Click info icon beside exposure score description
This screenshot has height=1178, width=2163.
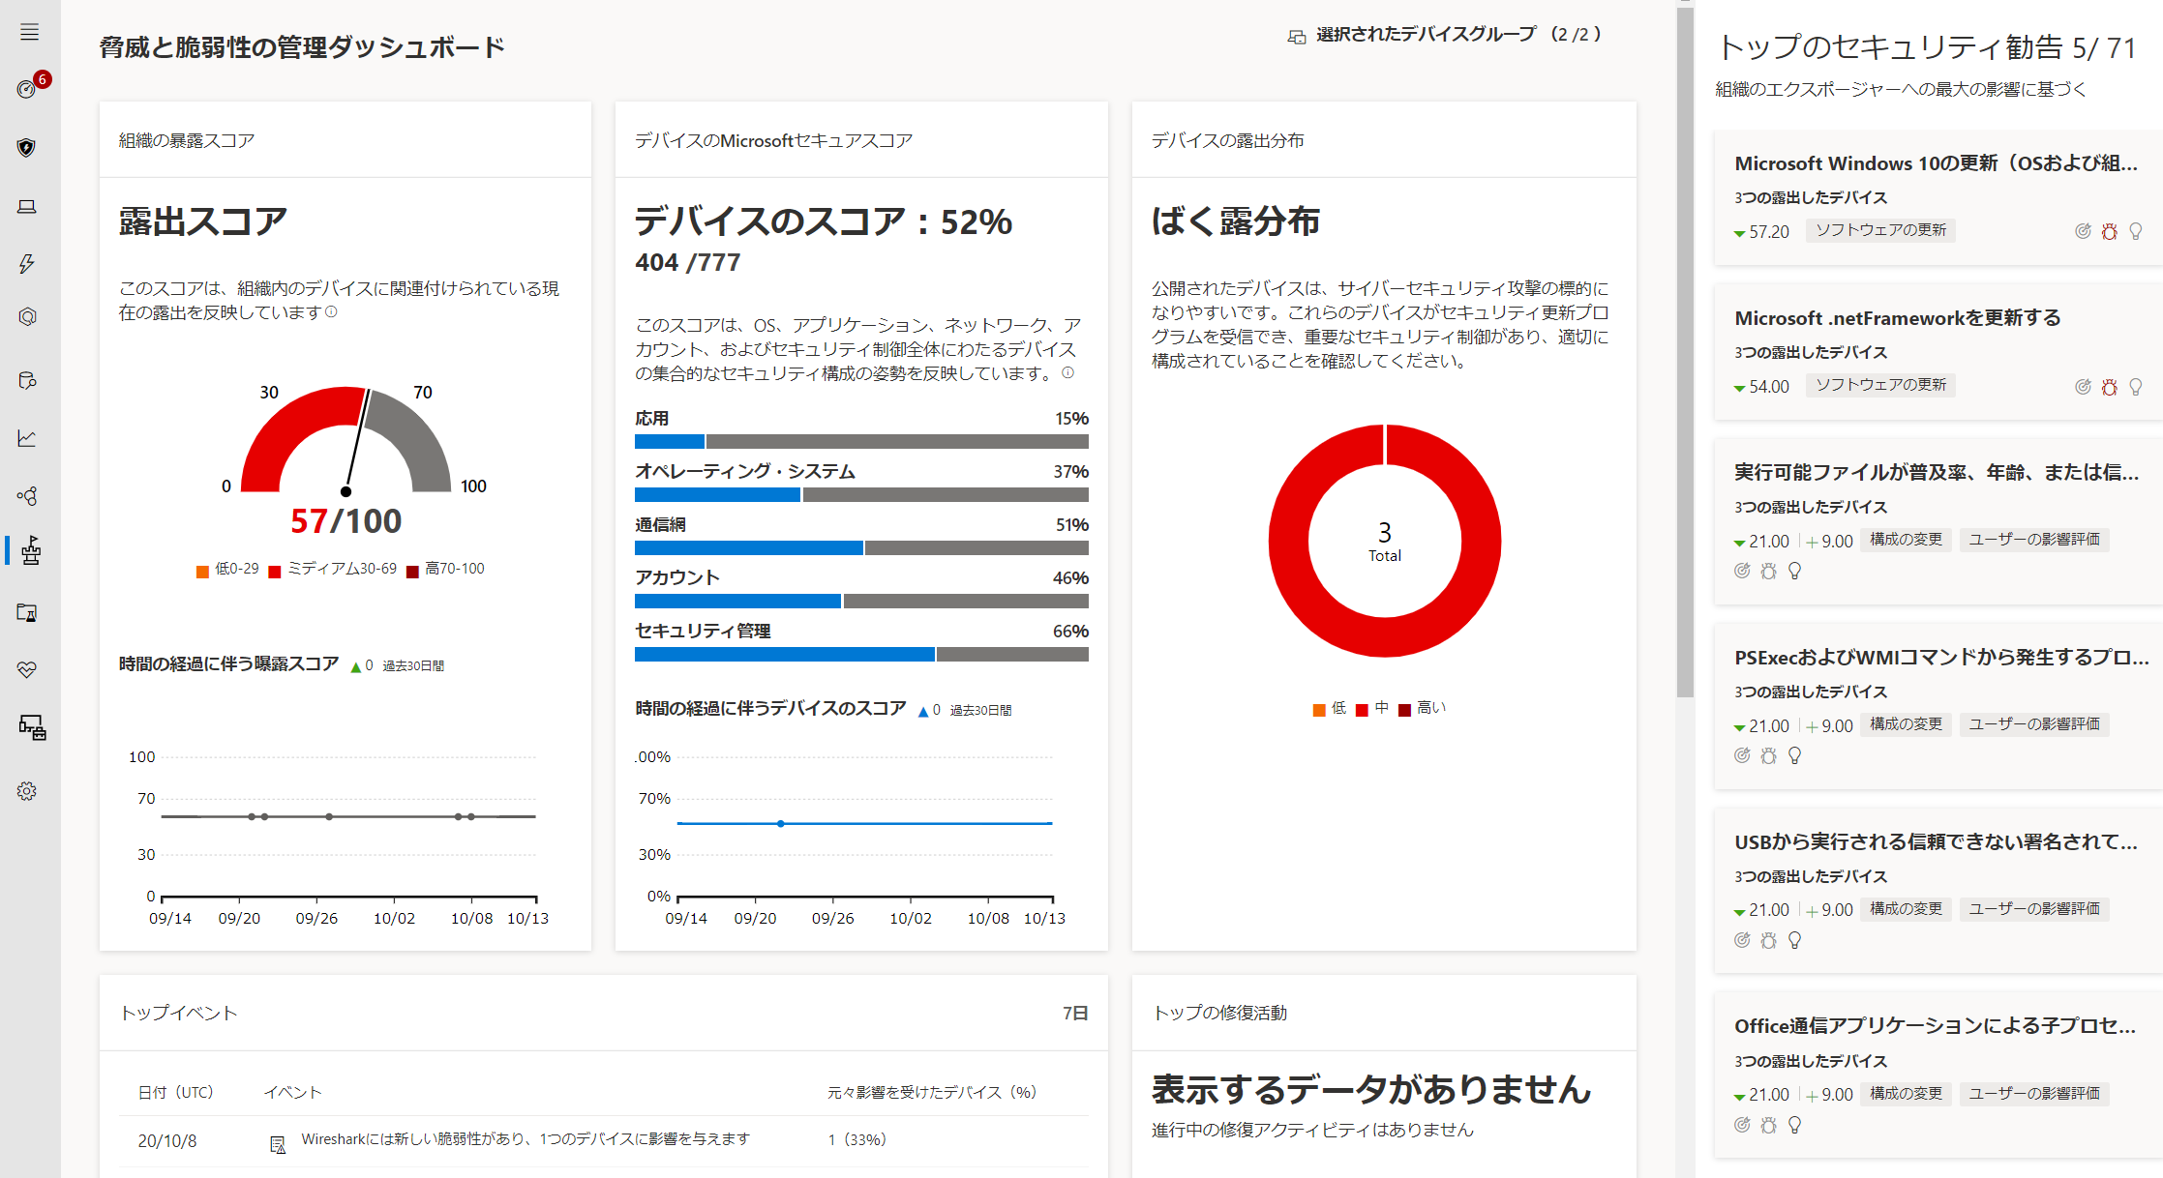(332, 312)
